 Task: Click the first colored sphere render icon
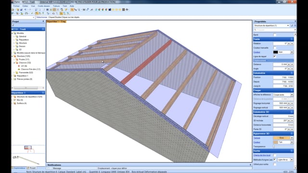click(99, 10)
